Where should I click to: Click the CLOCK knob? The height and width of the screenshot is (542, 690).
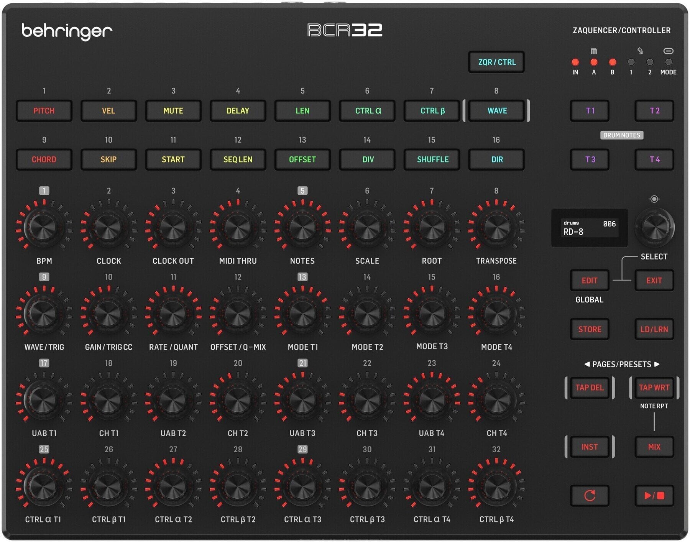point(108,228)
